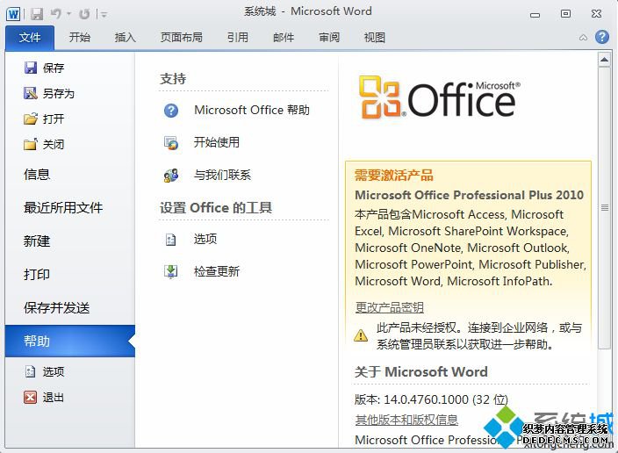Click the 与我们联系 people icon
The width and height of the screenshot is (618, 453).
coord(171,175)
